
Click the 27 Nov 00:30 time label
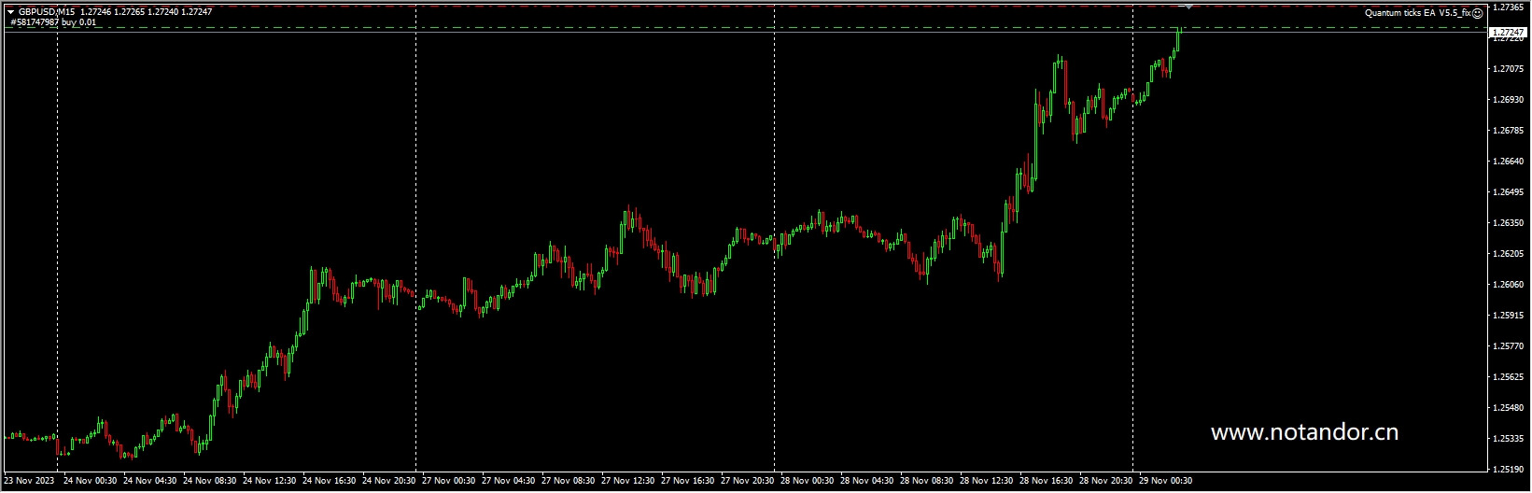pyautogui.click(x=449, y=482)
